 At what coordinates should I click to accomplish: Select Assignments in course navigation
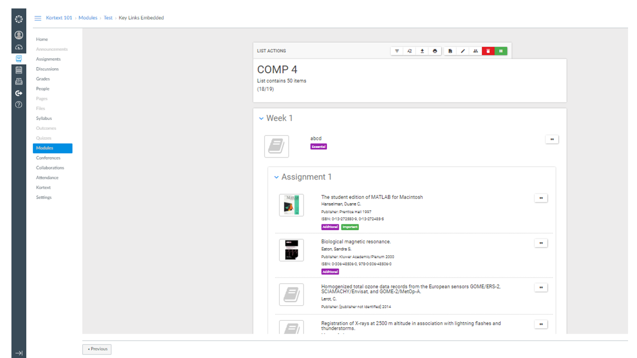pyautogui.click(x=48, y=59)
